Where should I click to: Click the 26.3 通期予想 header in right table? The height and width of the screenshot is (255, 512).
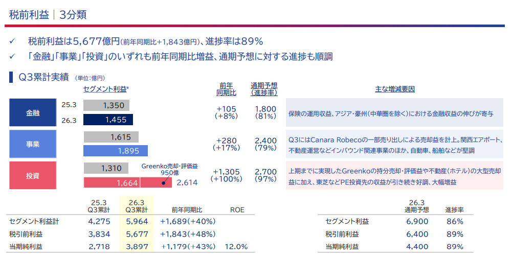pyautogui.click(x=417, y=206)
